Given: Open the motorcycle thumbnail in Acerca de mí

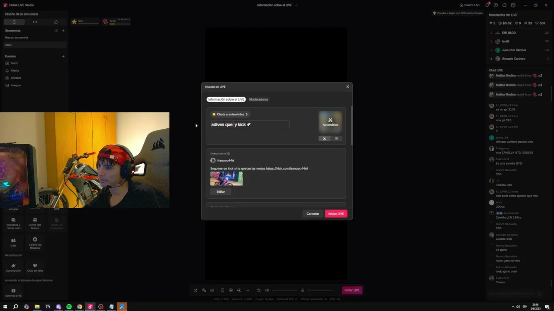Looking at the screenshot, I should click(226, 178).
